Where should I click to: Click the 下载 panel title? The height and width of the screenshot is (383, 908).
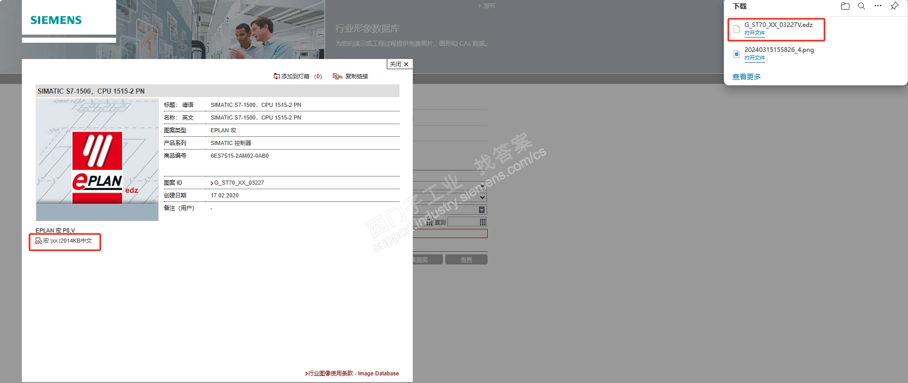(740, 6)
